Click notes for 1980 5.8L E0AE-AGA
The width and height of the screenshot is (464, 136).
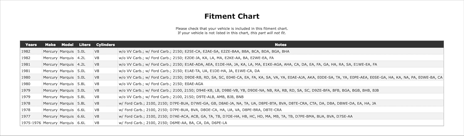pos(161,84)
